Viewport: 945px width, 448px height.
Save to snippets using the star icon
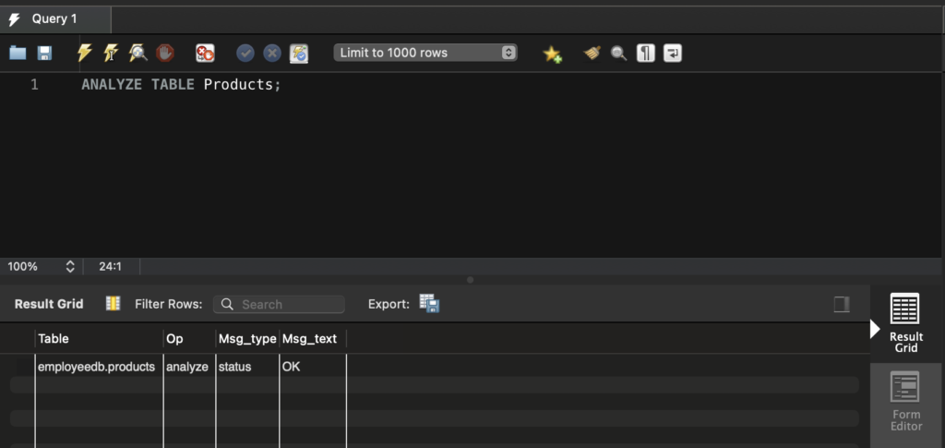pos(552,54)
